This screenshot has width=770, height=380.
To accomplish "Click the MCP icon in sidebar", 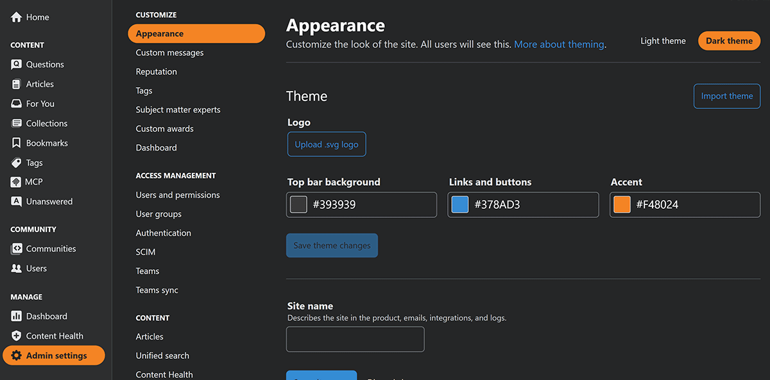I will point(17,182).
